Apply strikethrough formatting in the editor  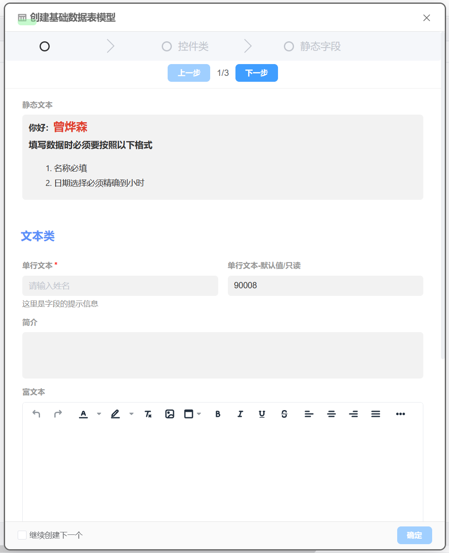pos(284,414)
